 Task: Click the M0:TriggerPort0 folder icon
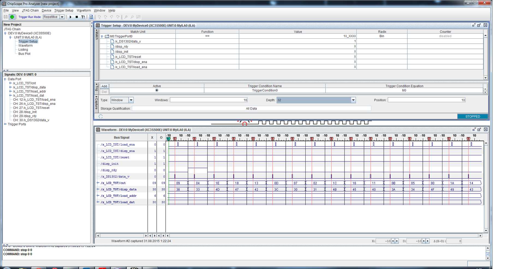(x=107, y=36)
